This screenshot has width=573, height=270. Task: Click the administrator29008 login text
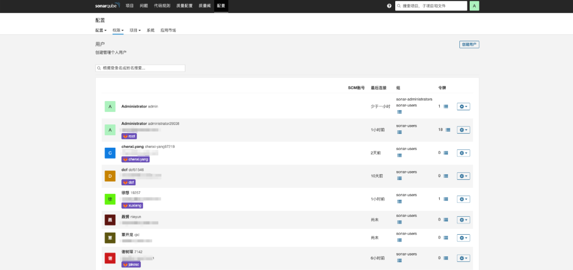[164, 123]
